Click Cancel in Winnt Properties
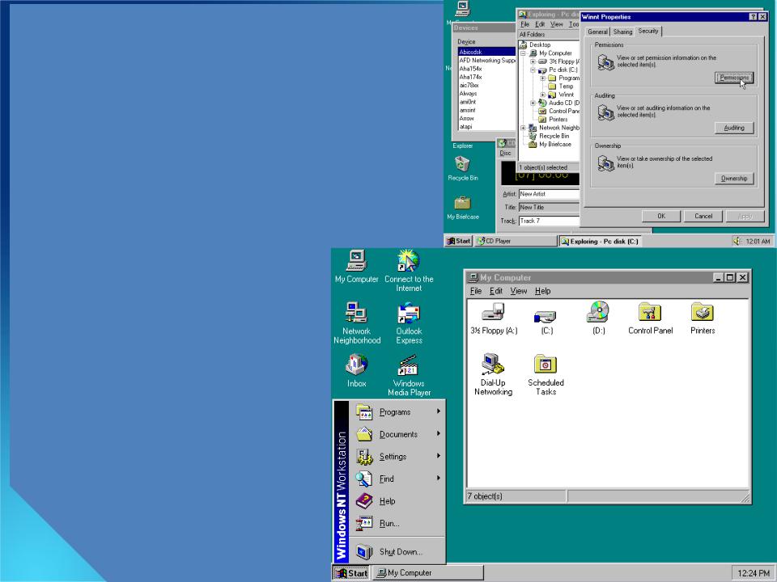The image size is (777, 582). tap(703, 217)
